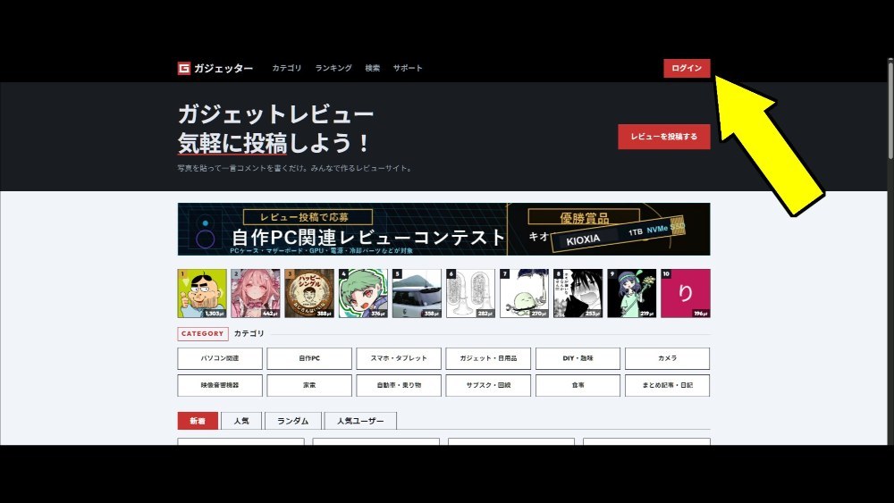Viewport: 894px width, 503px height.
Task: Switch to the 人気ユーザー tab
Action: (x=359, y=421)
